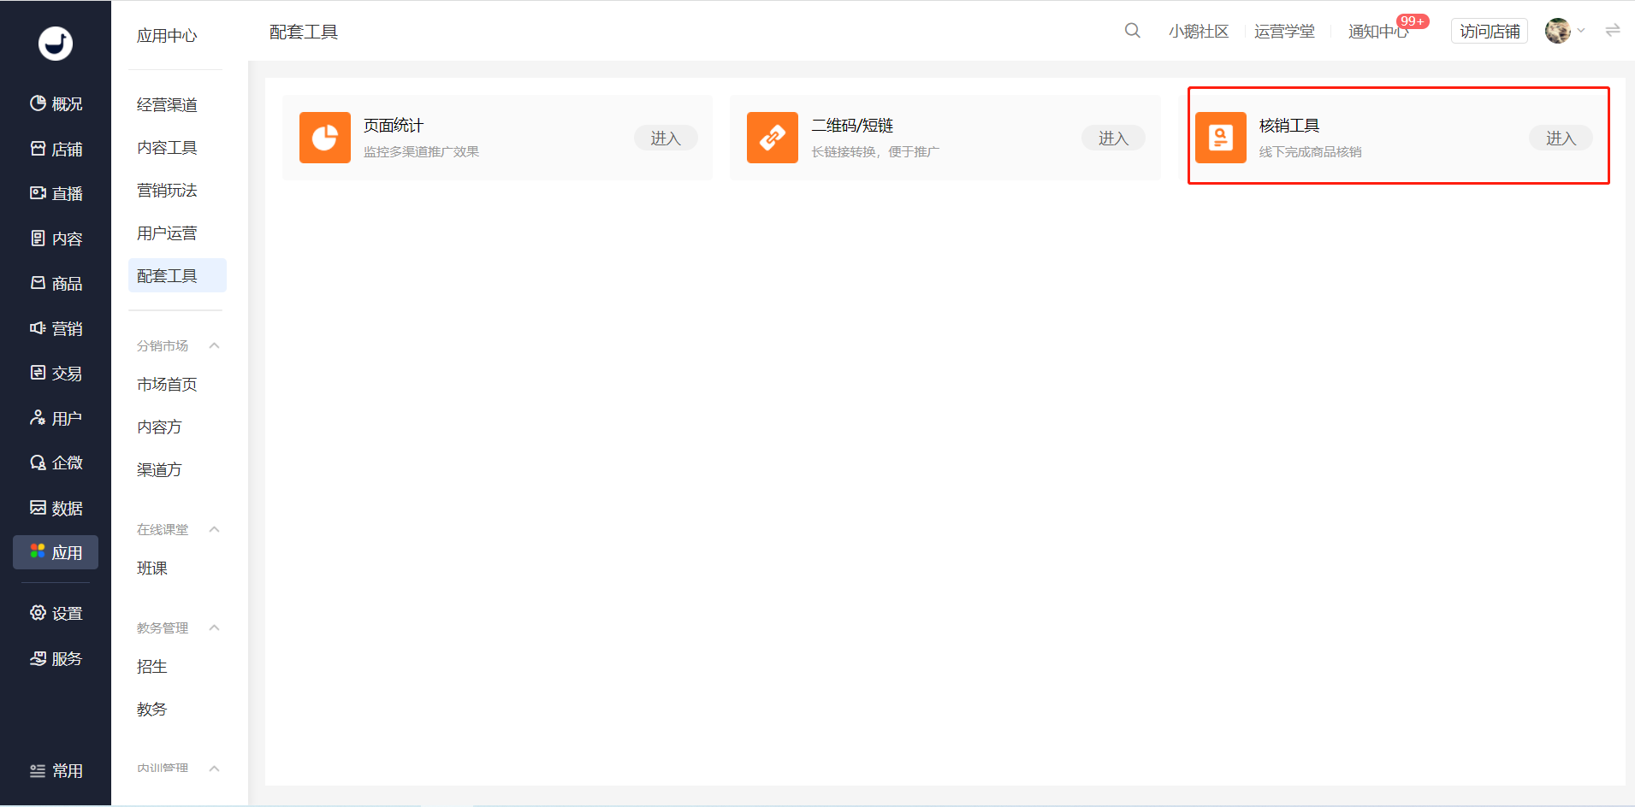The width and height of the screenshot is (1635, 807).
Task: Collapse the 分销市场 group
Action: 215,345
